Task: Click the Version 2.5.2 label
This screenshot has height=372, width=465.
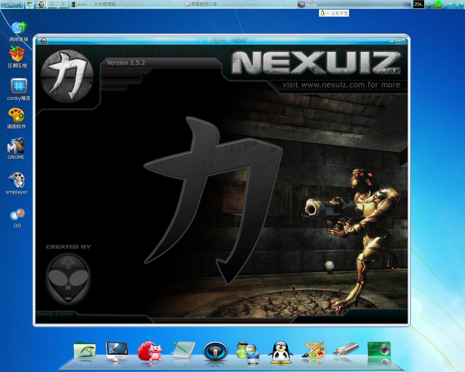Action: 126,62
